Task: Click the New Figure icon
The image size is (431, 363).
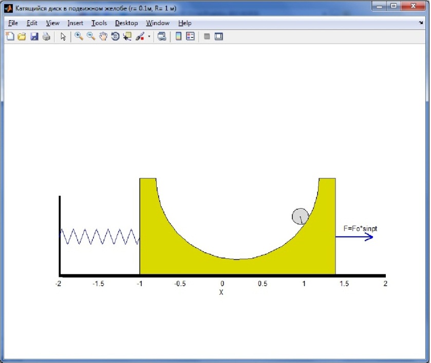Action: 10,36
